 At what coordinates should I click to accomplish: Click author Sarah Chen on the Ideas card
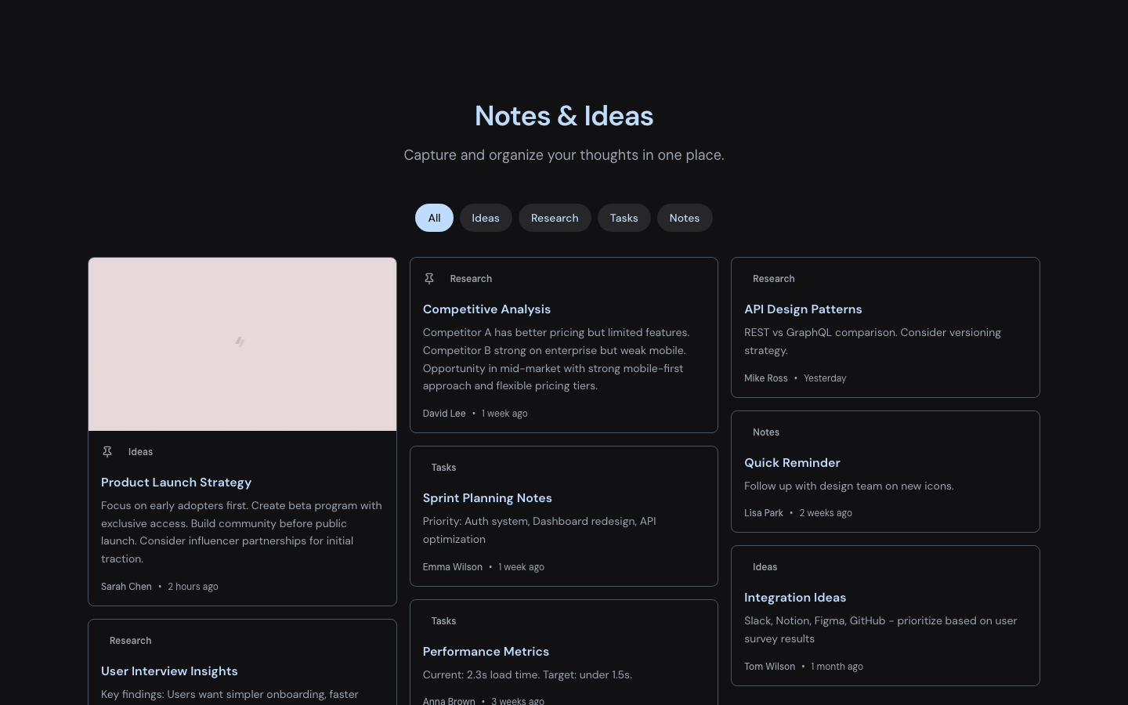(x=126, y=586)
